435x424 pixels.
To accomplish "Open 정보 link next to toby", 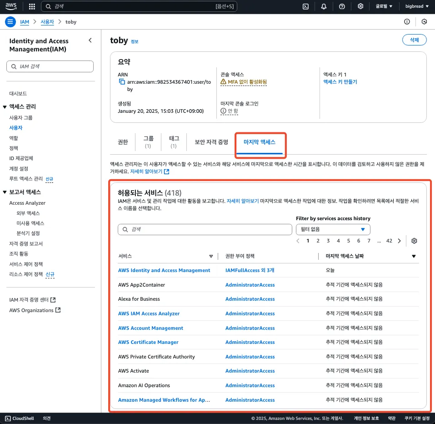I will click(x=135, y=42).
